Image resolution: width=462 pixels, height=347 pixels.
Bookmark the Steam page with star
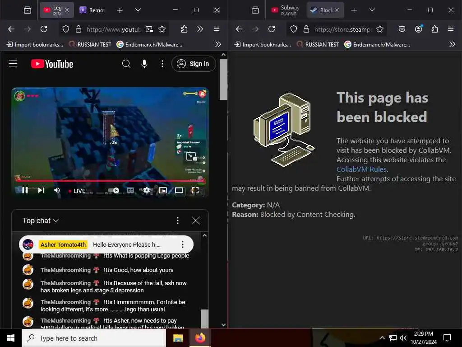point(380,29)
